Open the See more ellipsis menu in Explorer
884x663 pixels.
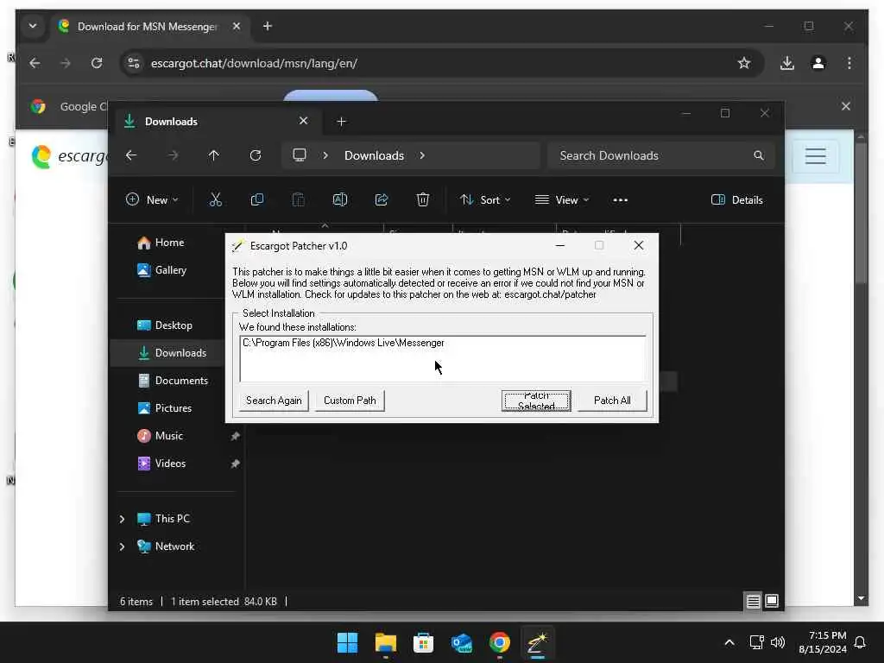tap(620, 200)
